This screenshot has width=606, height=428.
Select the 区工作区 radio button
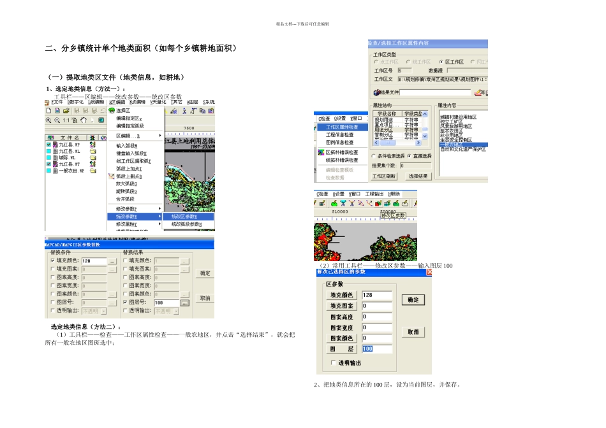(441, 62)
